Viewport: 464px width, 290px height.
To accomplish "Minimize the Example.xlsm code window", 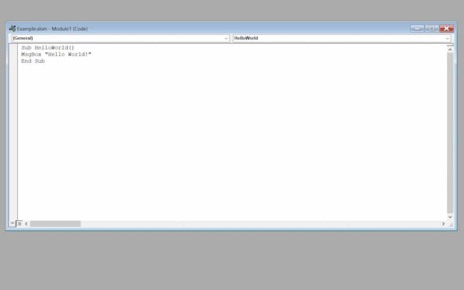I will (416, 28).
